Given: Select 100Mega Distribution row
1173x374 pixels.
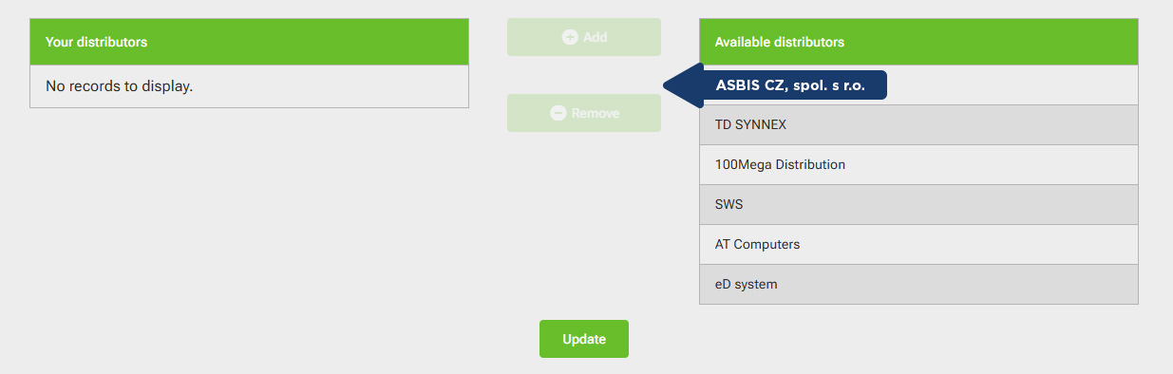Looking at the screenshot, I should 918,164.
